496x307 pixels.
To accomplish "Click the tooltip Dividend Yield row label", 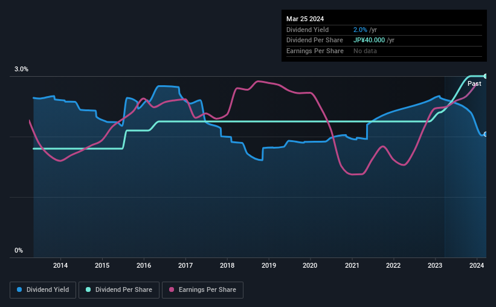I will click(308, 30).
